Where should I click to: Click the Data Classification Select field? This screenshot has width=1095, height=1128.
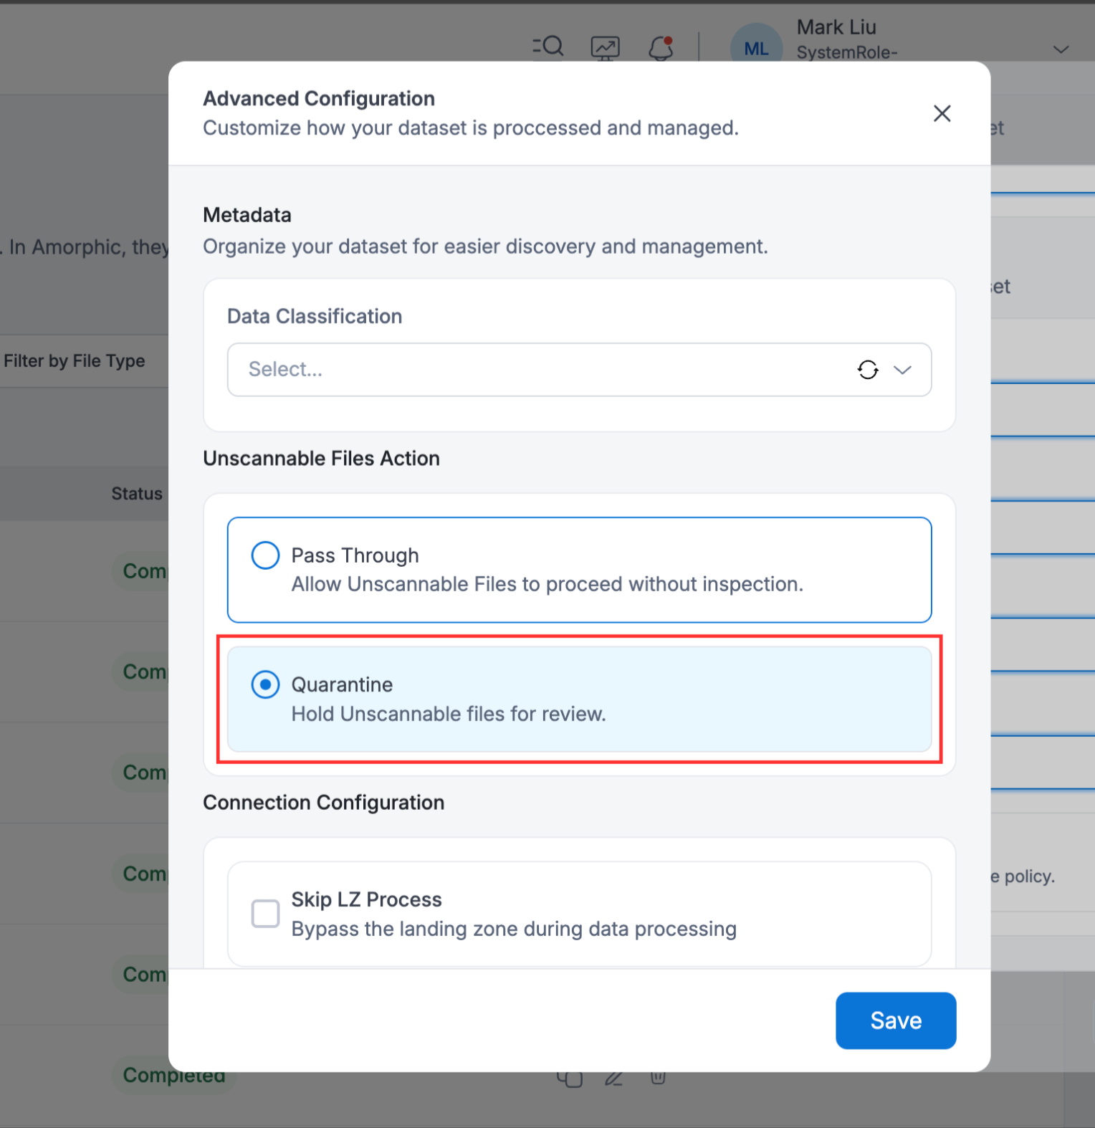(x=537, y=370)
